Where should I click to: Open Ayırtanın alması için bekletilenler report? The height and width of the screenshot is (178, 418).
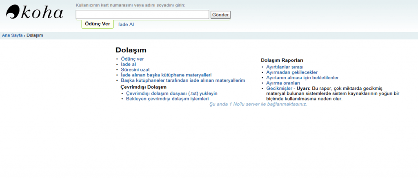click(x=302, y=78)
